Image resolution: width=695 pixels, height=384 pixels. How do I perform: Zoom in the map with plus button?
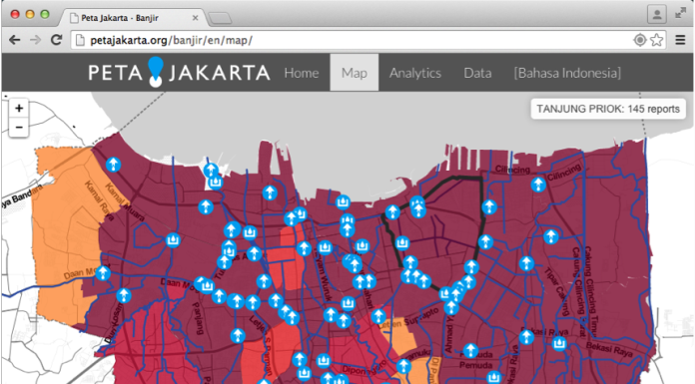19,108
